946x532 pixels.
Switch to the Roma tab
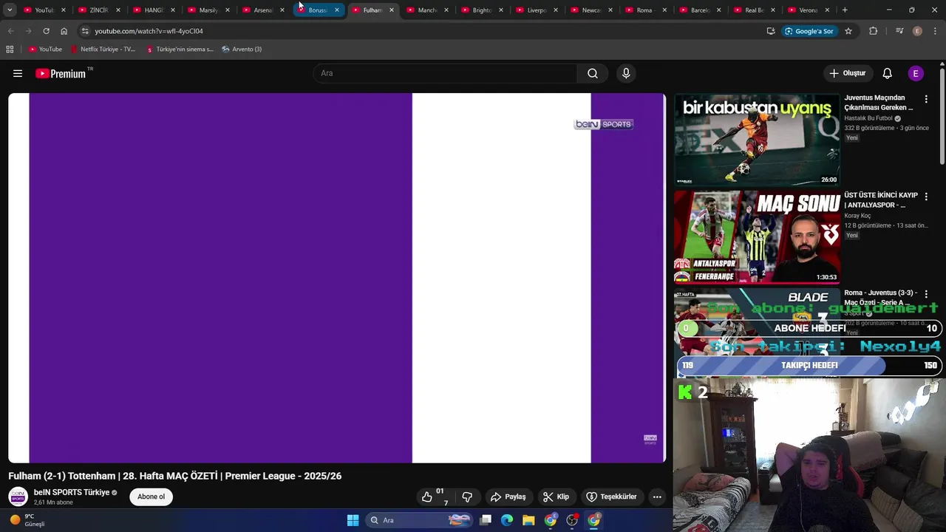click(x=644, y=10)
